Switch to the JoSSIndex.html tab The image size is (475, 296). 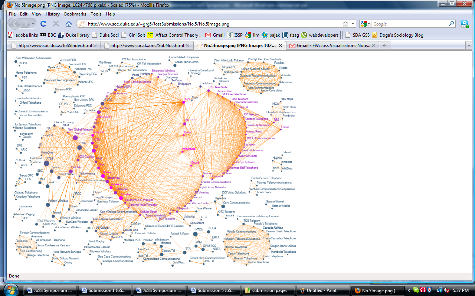(x=54, y=46)
